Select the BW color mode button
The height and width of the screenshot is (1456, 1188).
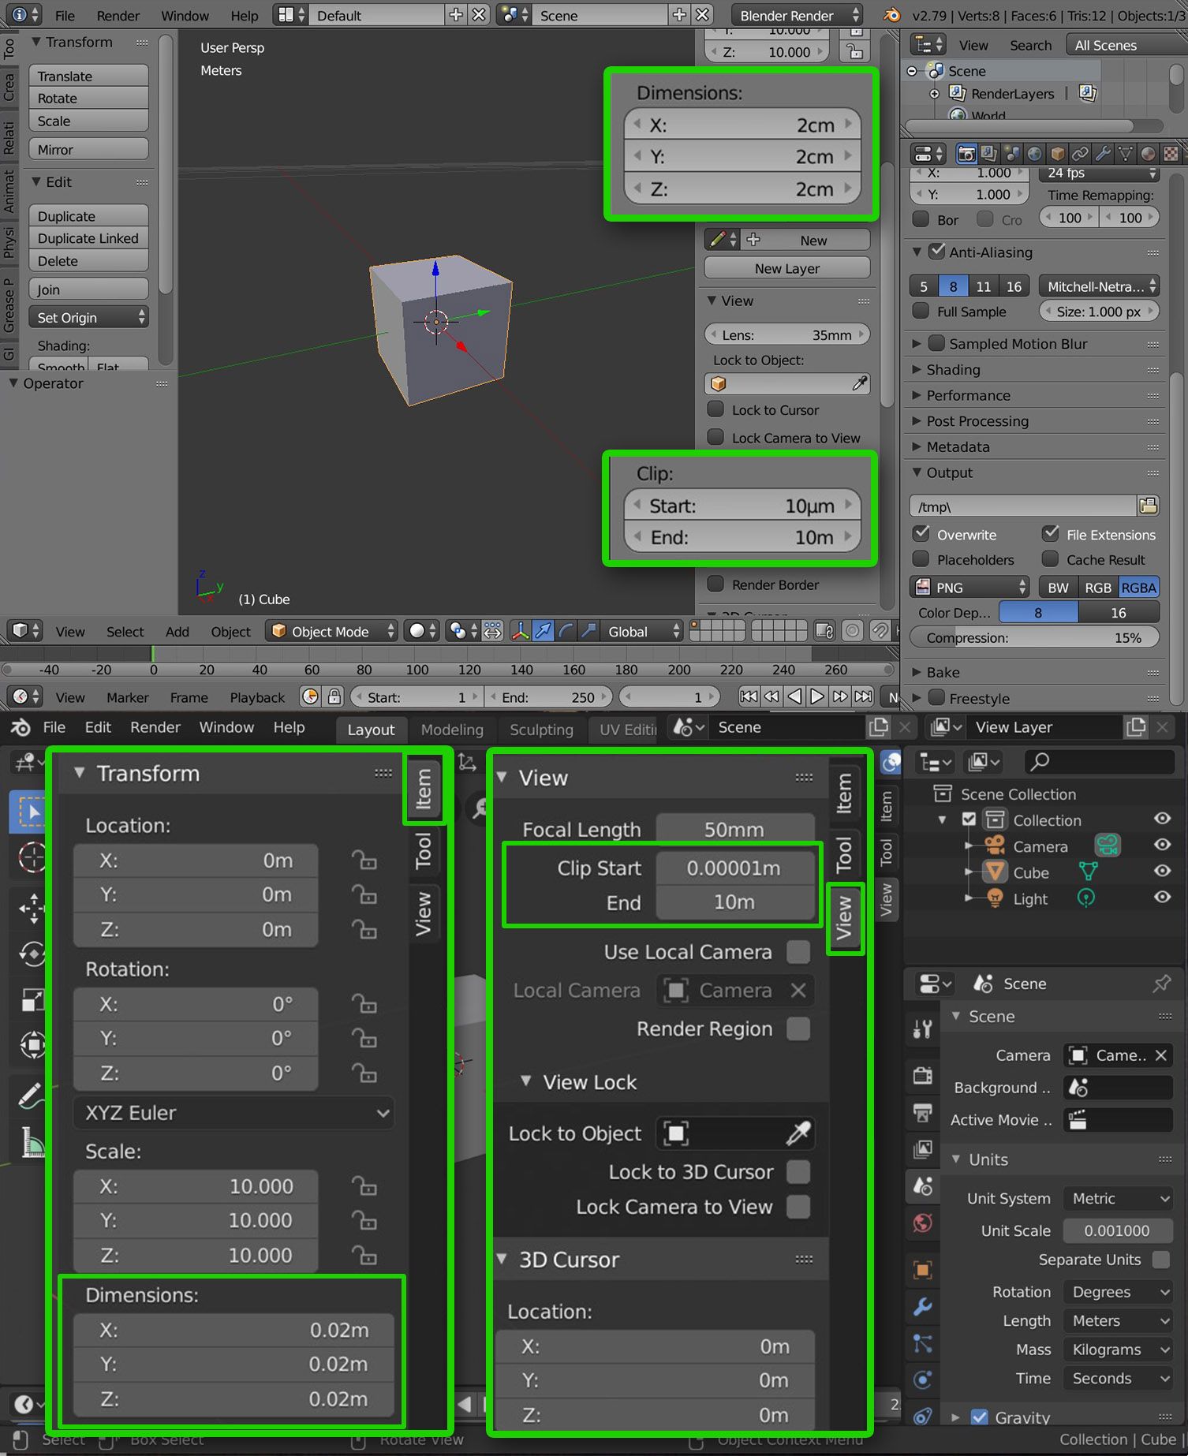coord(1058,588)
